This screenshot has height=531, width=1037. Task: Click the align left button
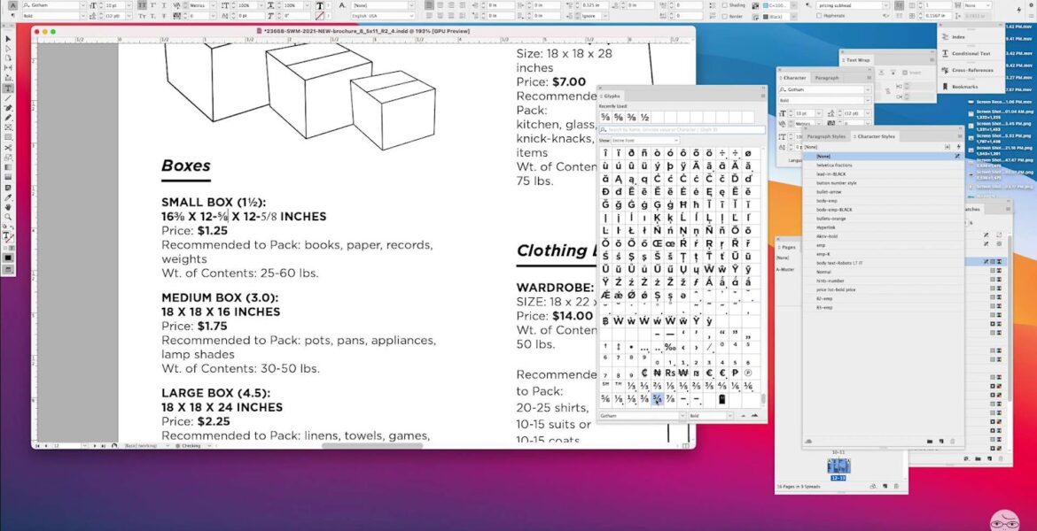pyautogui.click(x=429, y=5)
